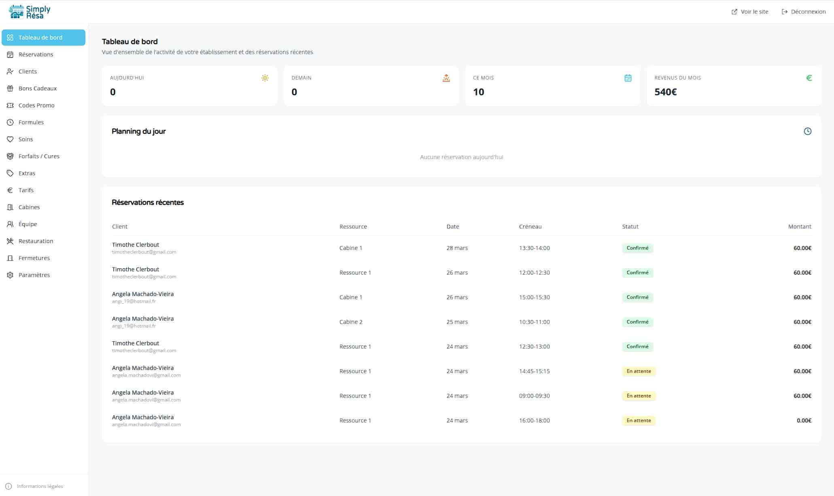The width and height of the screenshot is (834, 496).
Task: Go to the Clients section
Action: (x=28, y=71)
